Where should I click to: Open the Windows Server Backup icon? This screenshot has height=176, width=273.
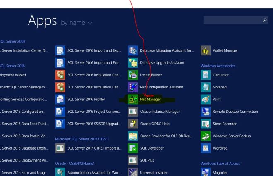tap(205, 136)
